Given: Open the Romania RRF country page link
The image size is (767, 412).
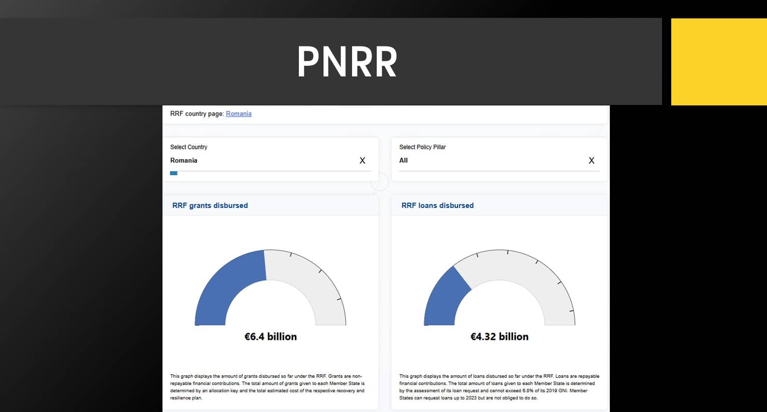Looking at the screenshot, I should click(238, 114).
